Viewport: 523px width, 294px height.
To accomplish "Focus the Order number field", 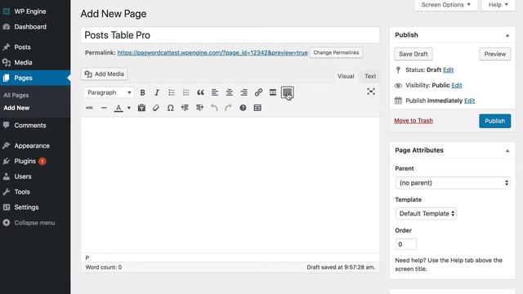I will point(405,244).
